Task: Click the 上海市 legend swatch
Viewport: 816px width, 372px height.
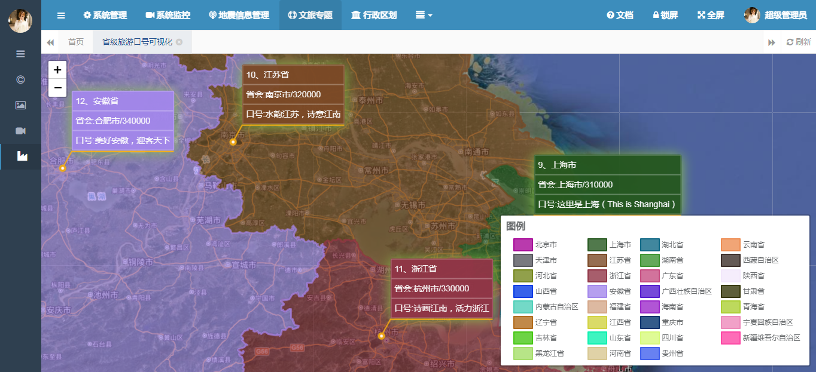Action: click(x=597, y=245)
